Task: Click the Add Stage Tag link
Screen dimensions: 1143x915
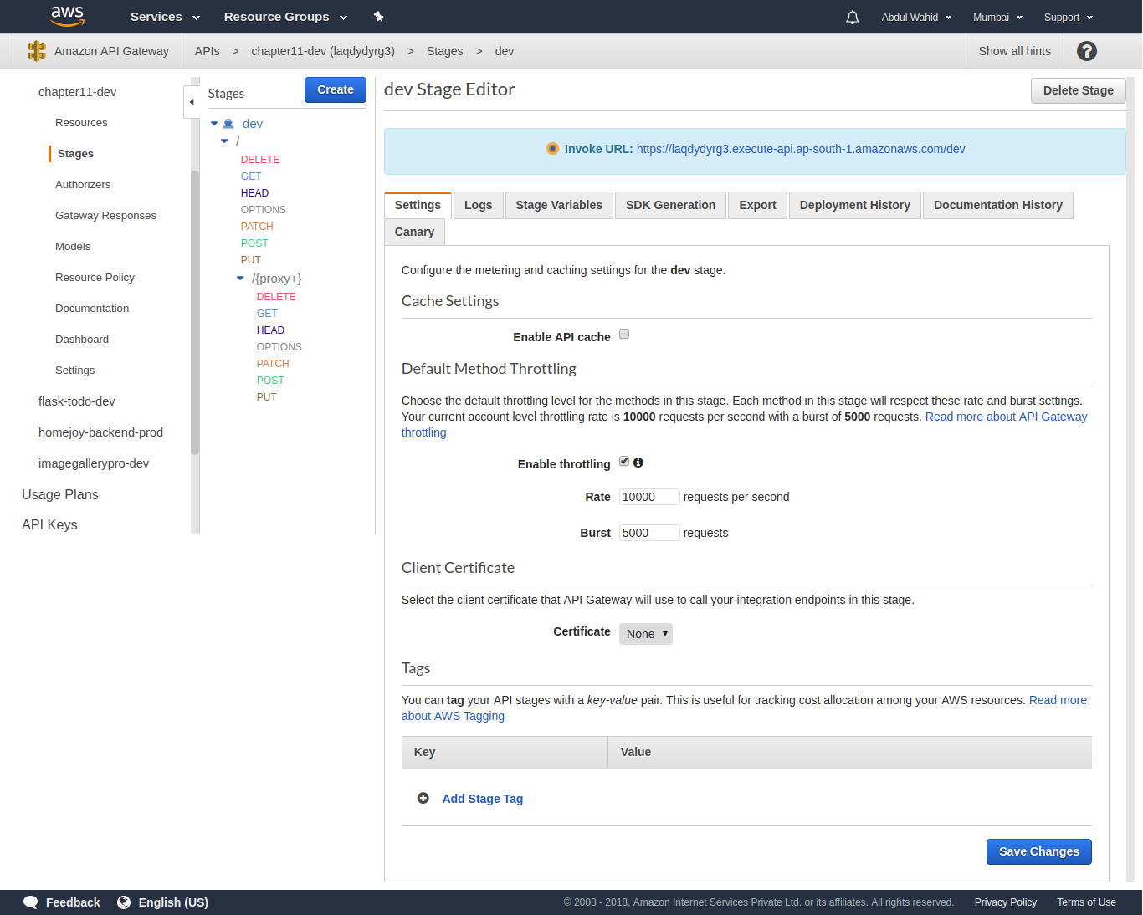Action: 483,799
